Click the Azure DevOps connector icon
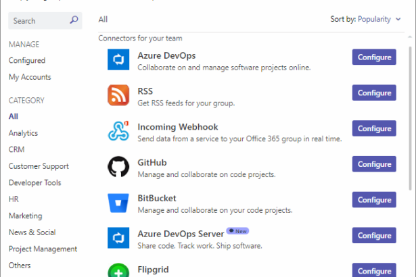The image size is (416, 277). tap(118, 60)
